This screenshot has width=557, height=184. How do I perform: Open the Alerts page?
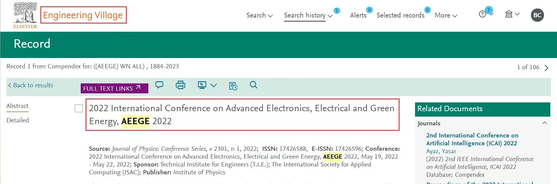click(358, 15)
